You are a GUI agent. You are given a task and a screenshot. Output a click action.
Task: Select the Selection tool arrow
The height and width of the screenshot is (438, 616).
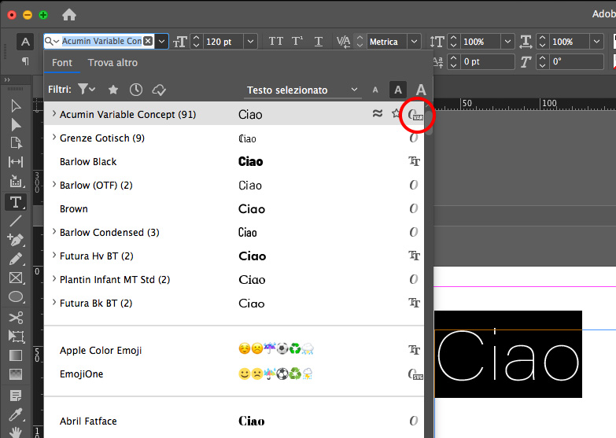coord(16,105)
